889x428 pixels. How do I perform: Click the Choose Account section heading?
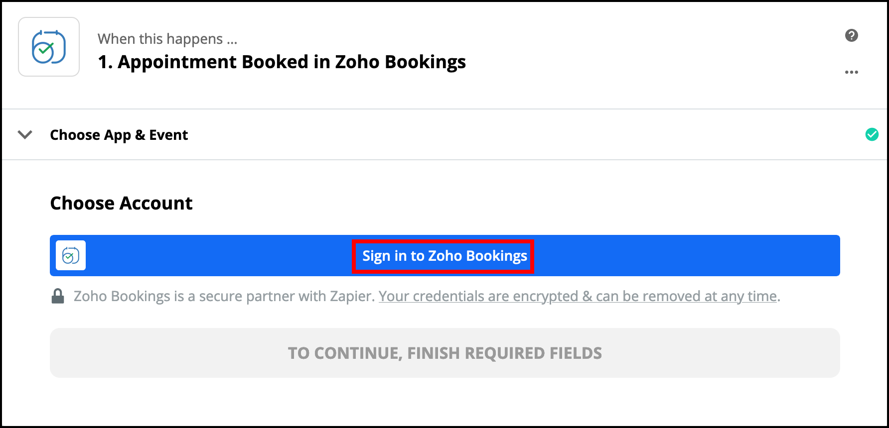point(121,203)
